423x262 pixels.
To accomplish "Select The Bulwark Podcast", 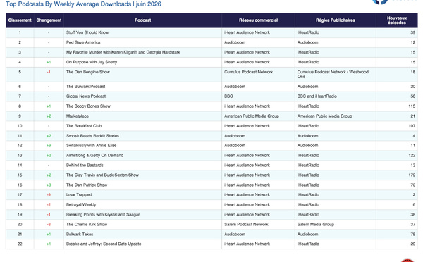I will coord(85,87).
